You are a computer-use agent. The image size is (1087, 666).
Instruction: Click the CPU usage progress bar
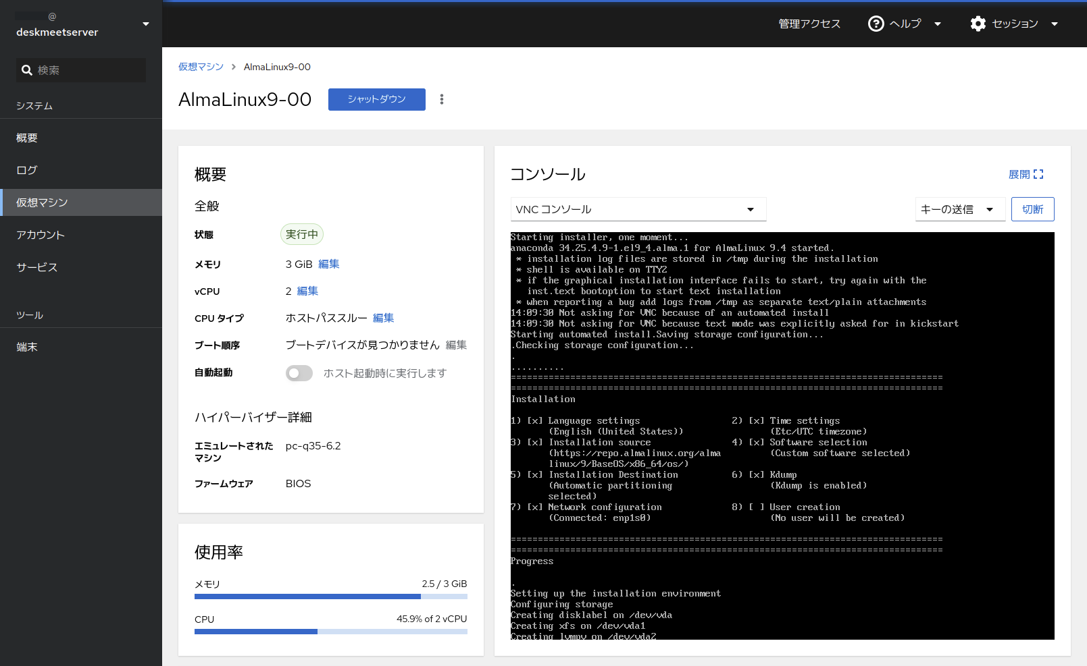click(x=331, y=632)
